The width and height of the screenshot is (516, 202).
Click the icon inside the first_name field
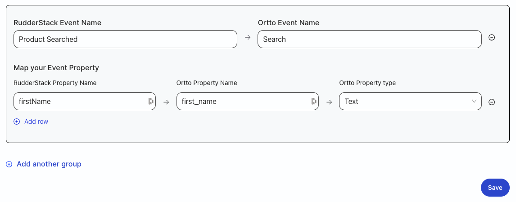[x=314, y=101]
